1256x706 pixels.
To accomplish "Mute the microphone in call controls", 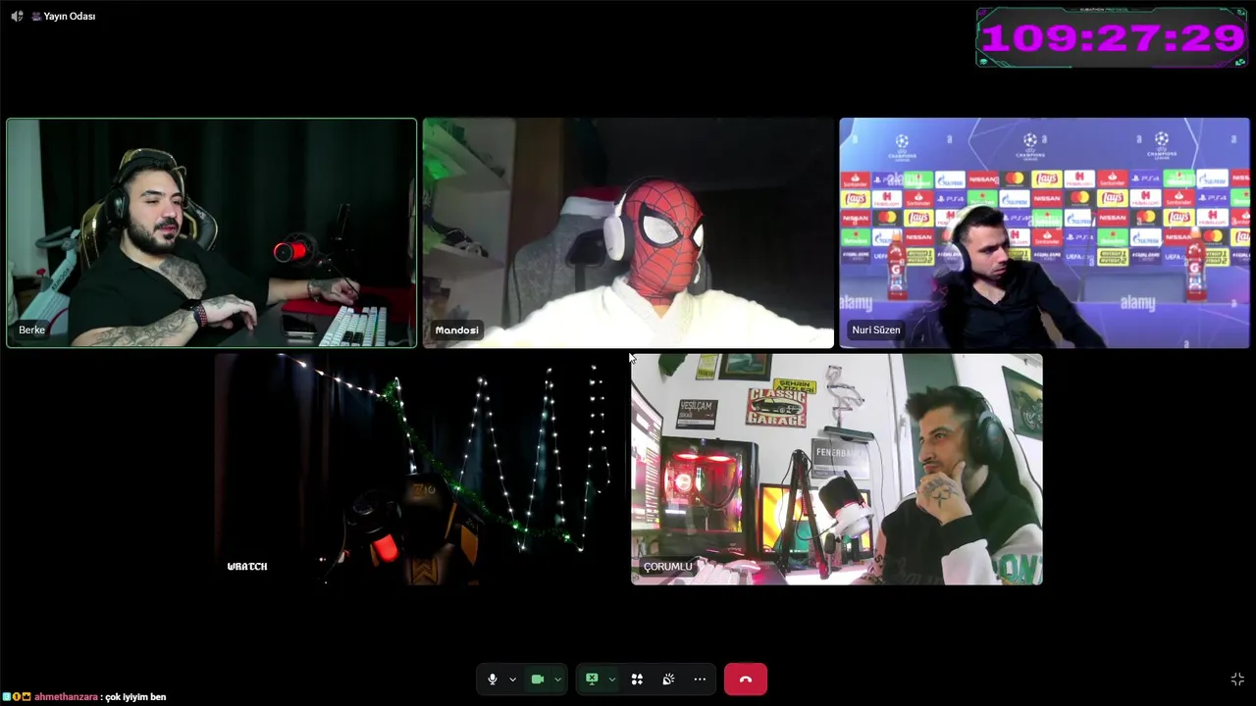I will click(493, 680).
